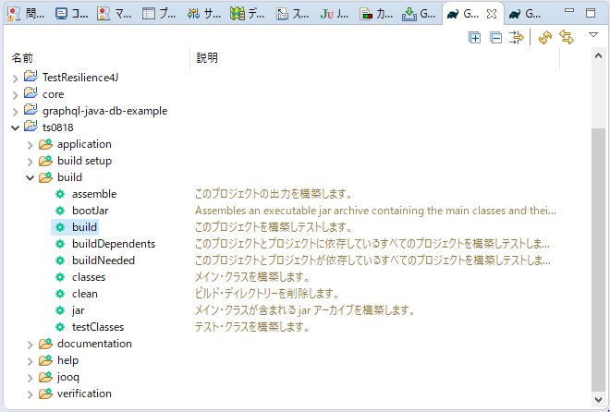Click the core project folder icon
The height and width of the screenshot is (412, 610).
(x=30, y=93)
